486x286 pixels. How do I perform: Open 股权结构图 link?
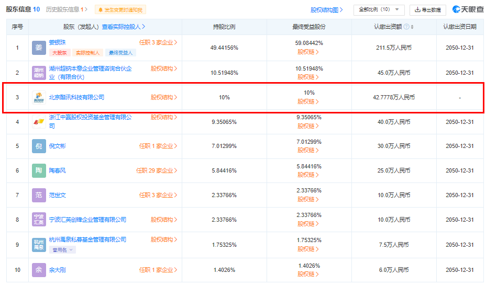pos(327,10)
